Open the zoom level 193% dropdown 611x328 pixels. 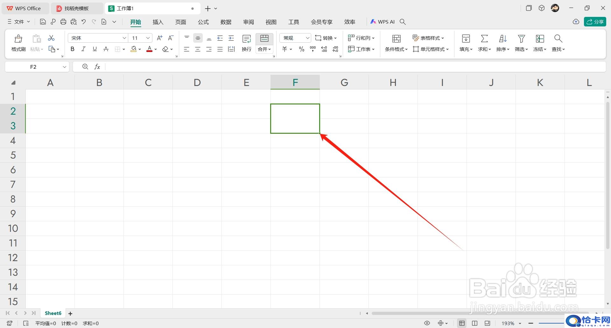click(x=520, y=323)
